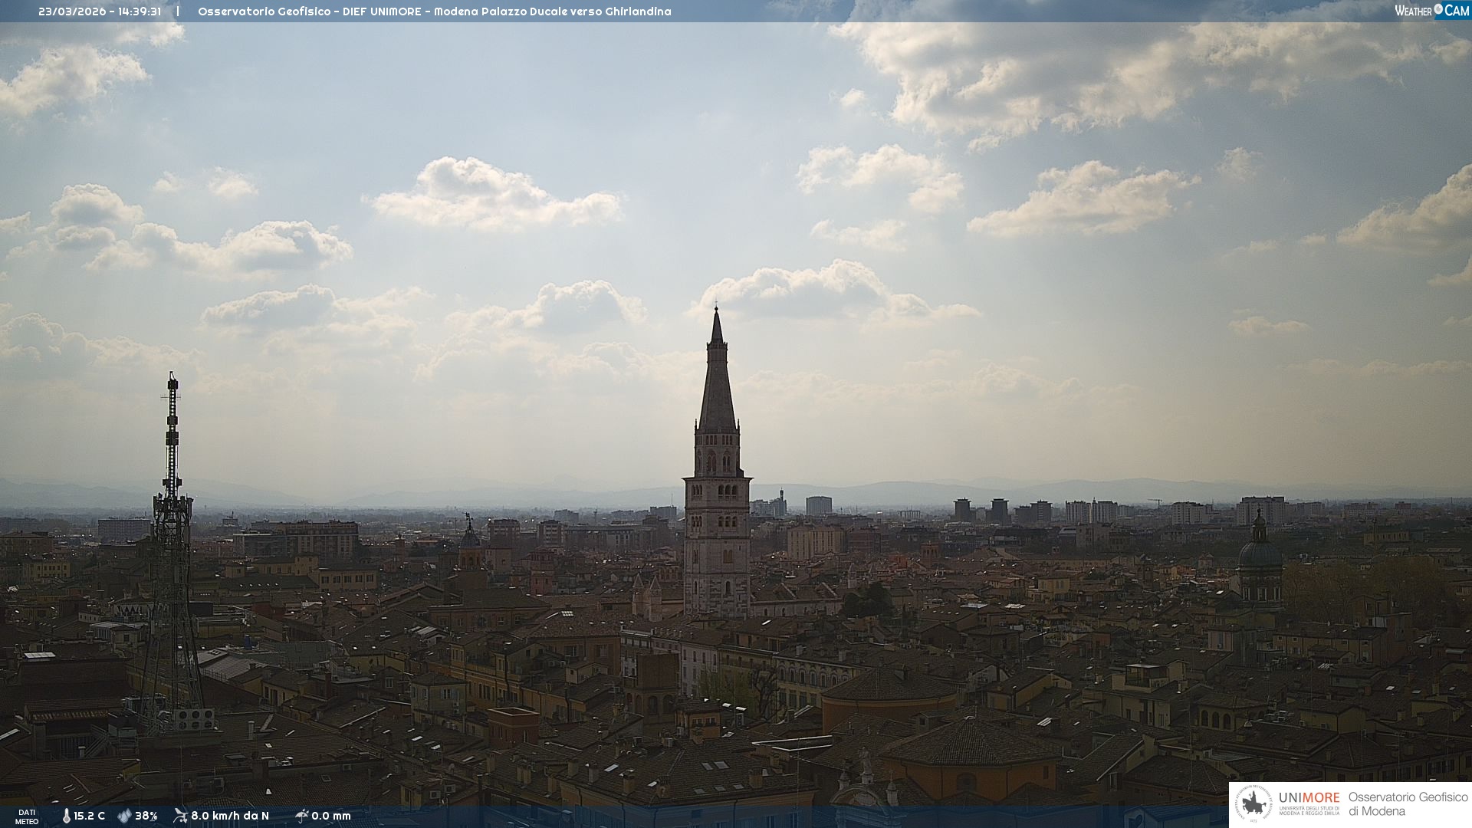Viewport: 1472px width, 828px height.
Task: Click the 0.0 mm precipitation value
Action: point(331,816)
